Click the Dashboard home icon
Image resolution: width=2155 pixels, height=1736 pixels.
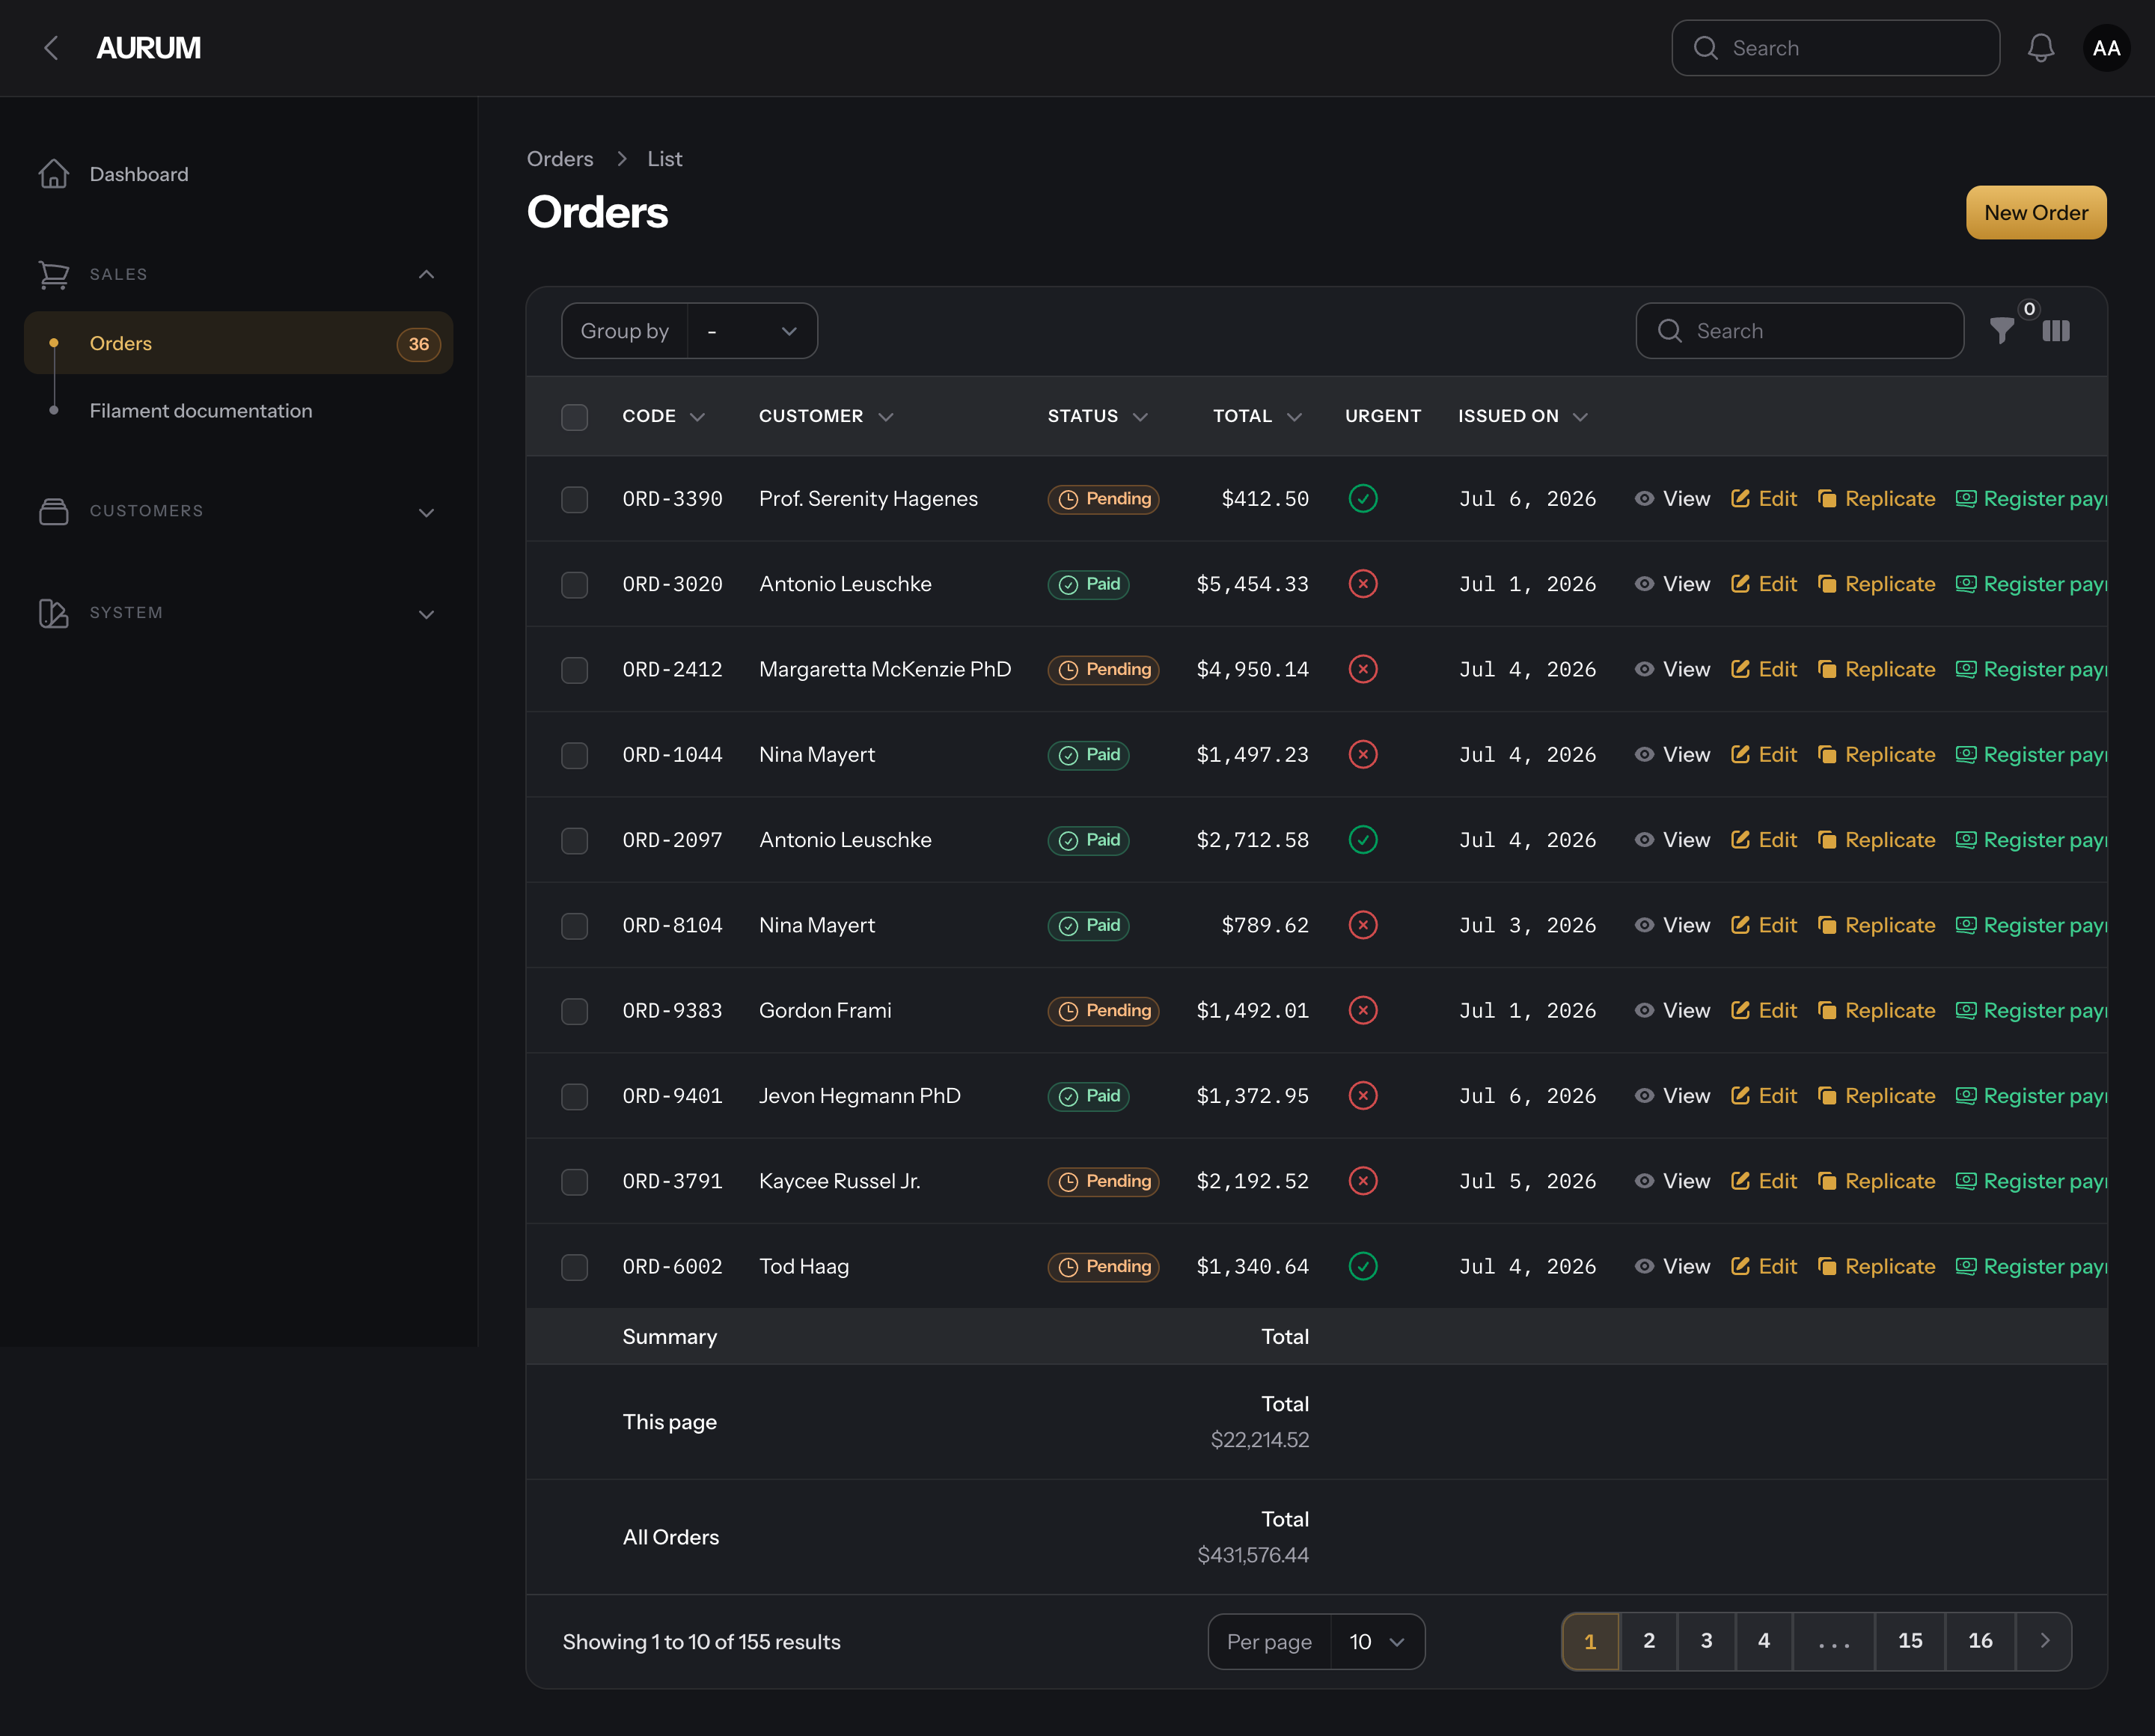[x=54, y=174]
